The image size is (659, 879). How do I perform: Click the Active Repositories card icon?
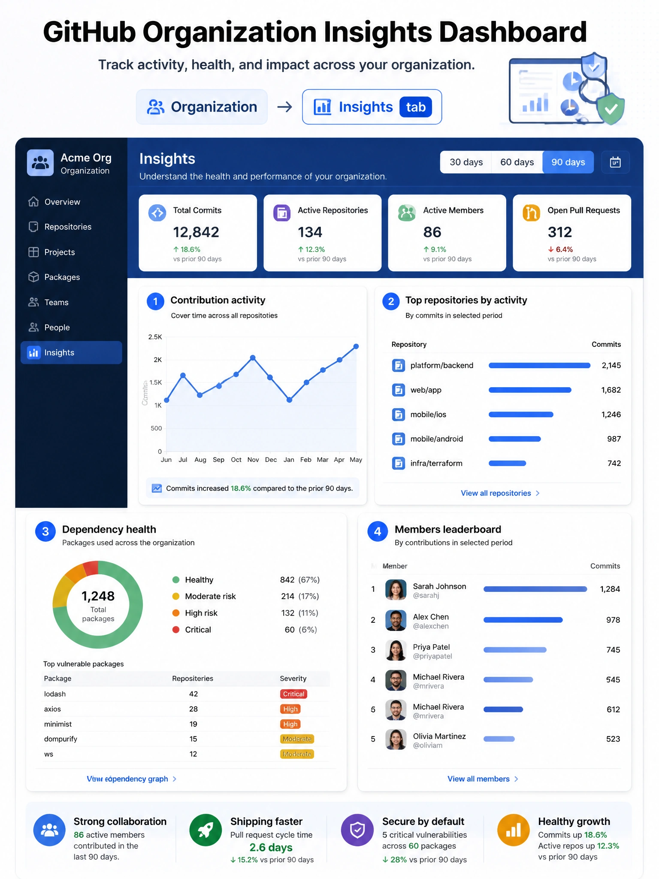click(282, 213)
